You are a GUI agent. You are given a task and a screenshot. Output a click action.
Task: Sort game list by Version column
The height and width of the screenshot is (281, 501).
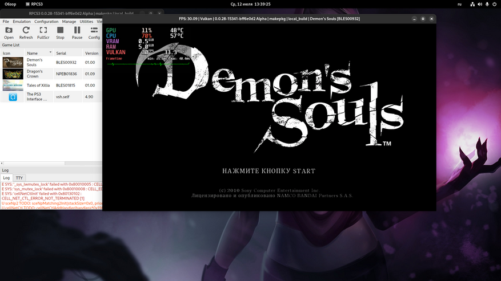click(x=92, y=53)
